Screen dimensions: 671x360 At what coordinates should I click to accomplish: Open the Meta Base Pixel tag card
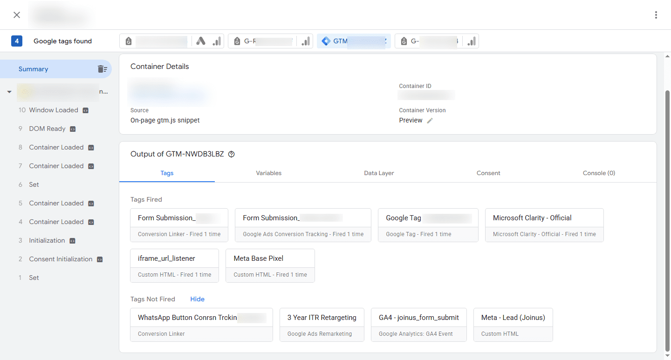pos(270,265)
